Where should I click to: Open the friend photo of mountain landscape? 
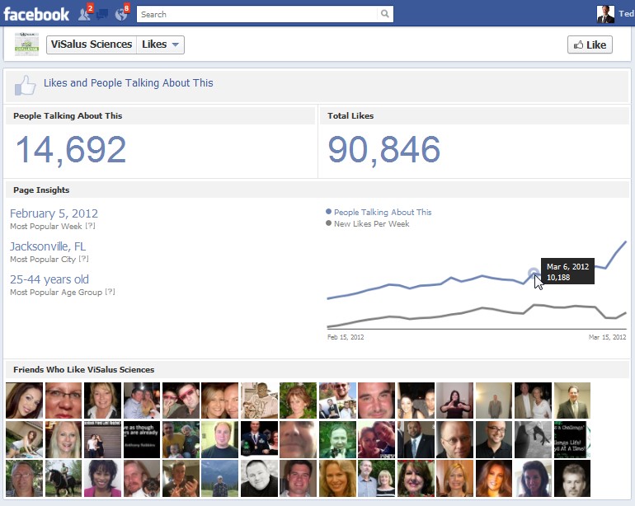[x=220, y=478]
